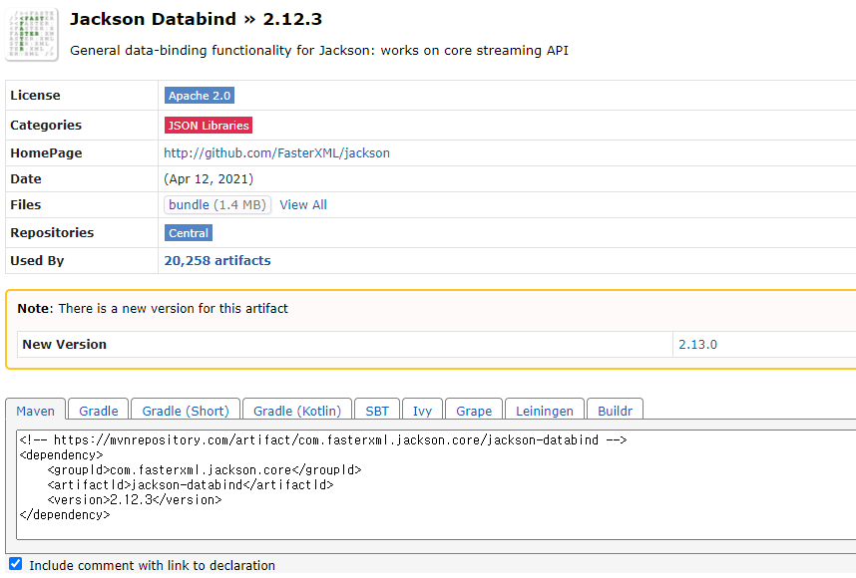Screen dimensions: 856x578
Task: Switch to the Leiningen tab
Action: pyautogui.click(x=545, y=411)
